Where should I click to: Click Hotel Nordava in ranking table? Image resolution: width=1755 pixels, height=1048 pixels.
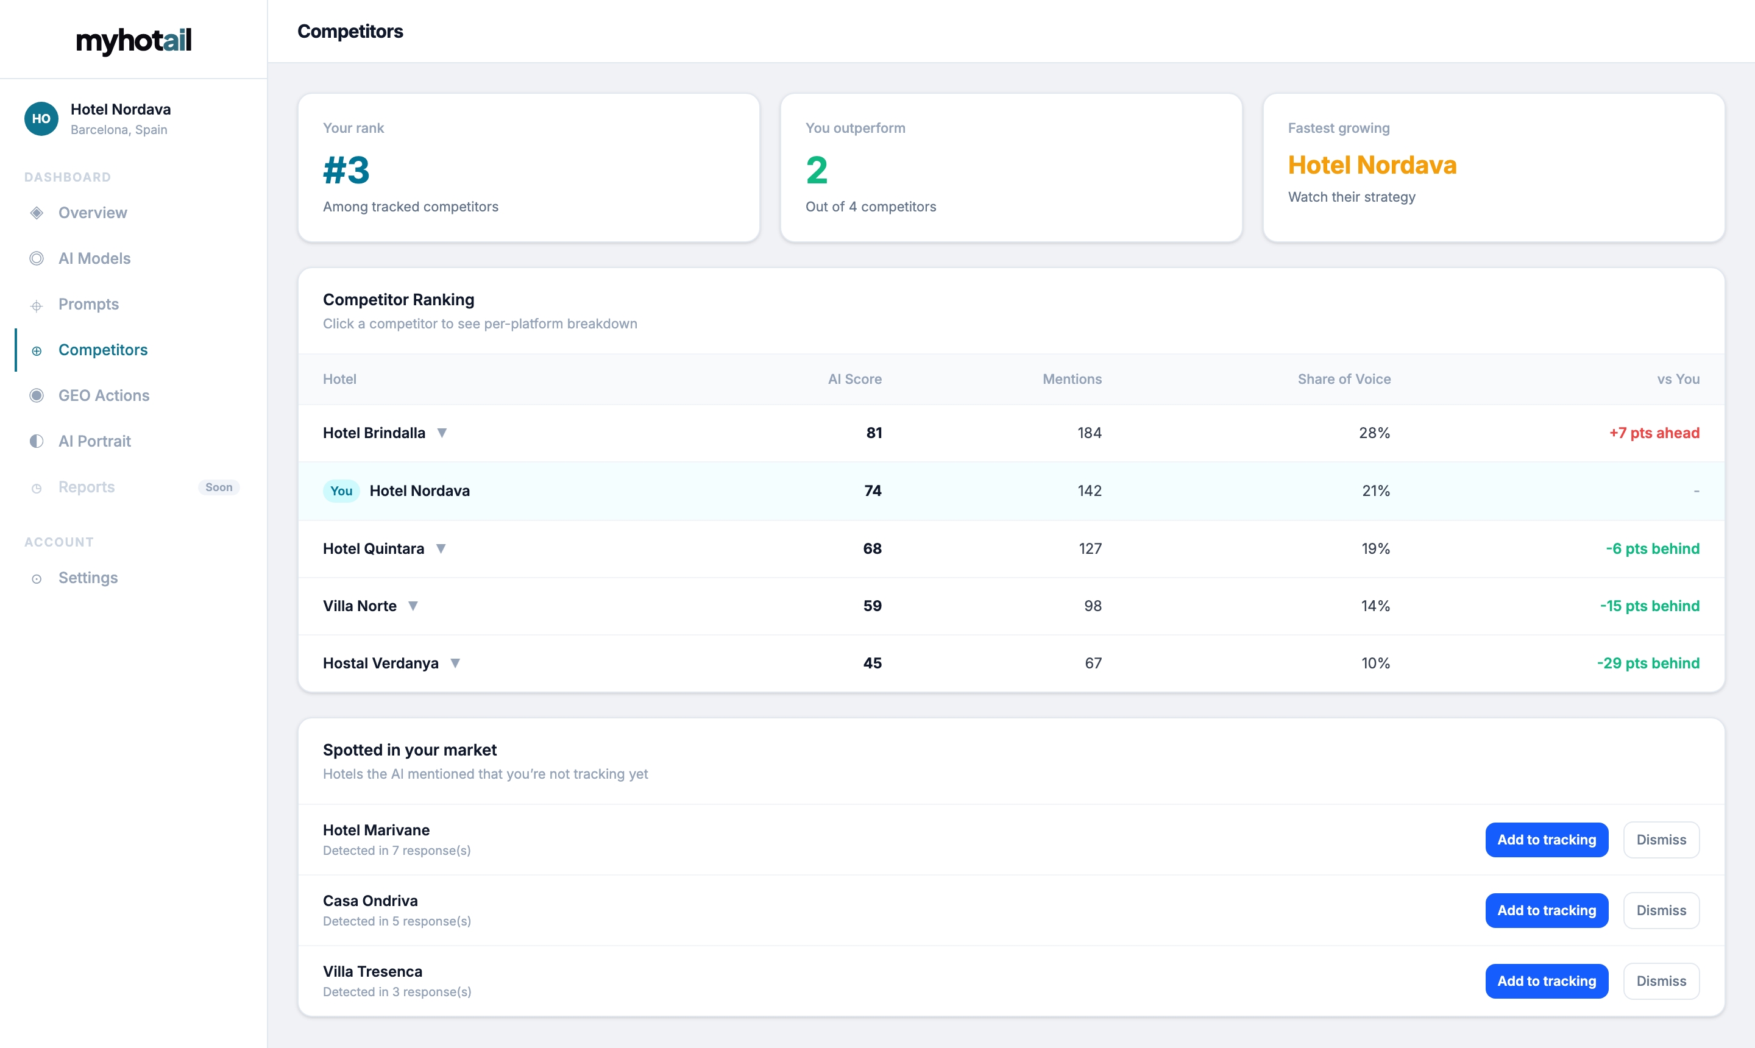[x=419, y=491]
